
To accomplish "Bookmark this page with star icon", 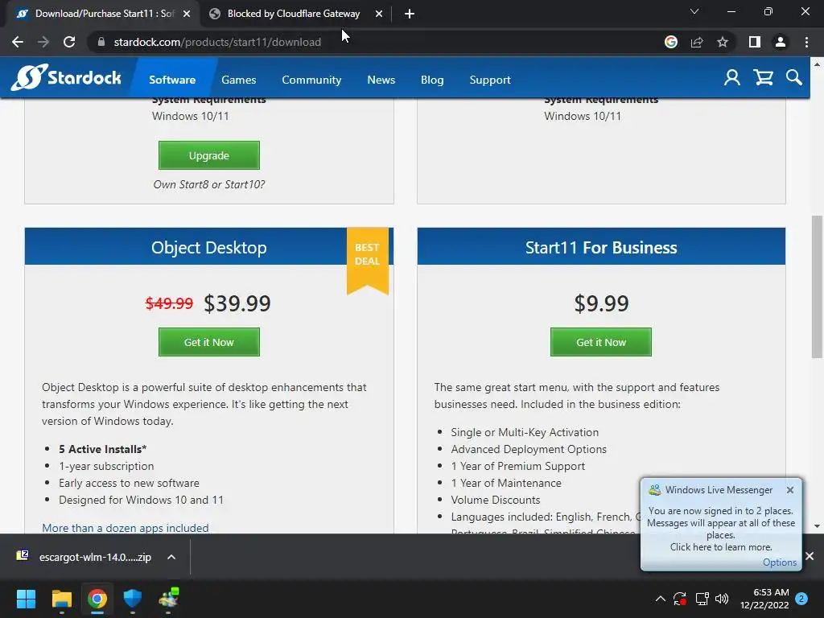I will pos(723,42).
